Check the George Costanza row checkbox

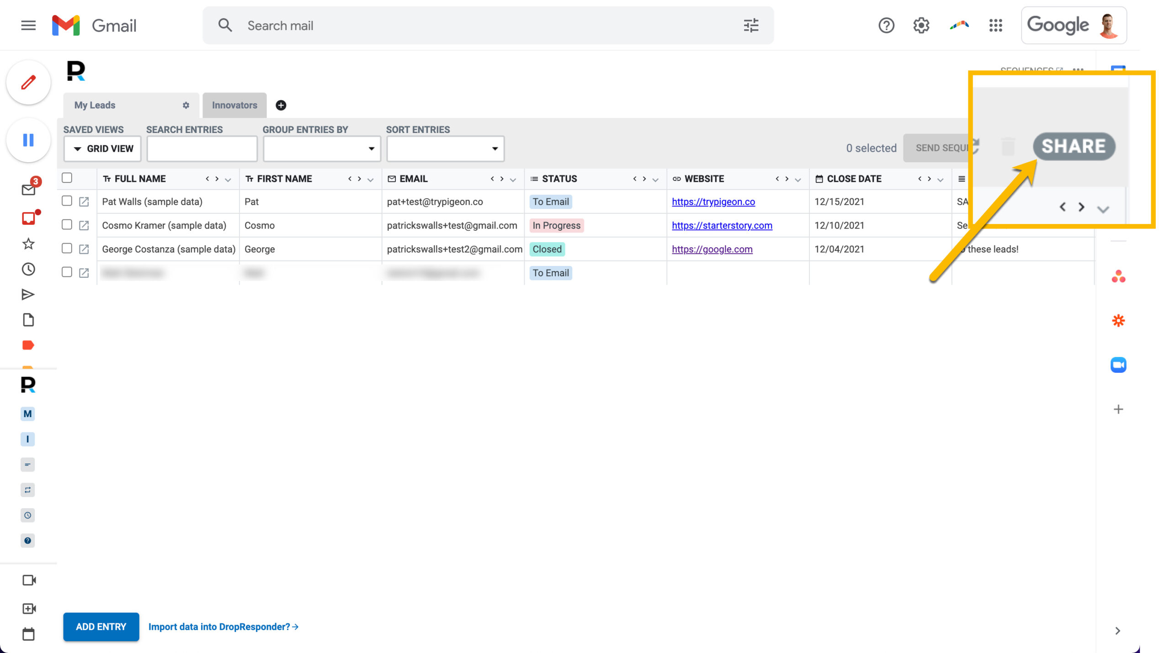pyautogui.click(x=67, y=248)
